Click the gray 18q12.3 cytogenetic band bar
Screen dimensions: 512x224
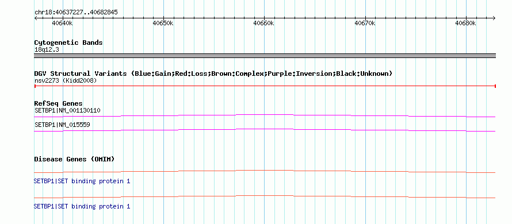265,56
